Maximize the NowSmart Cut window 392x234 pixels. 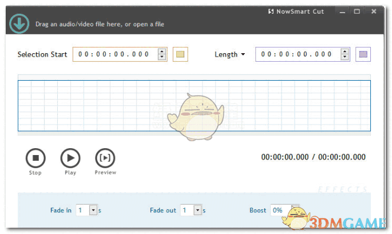tap(357, 11)
